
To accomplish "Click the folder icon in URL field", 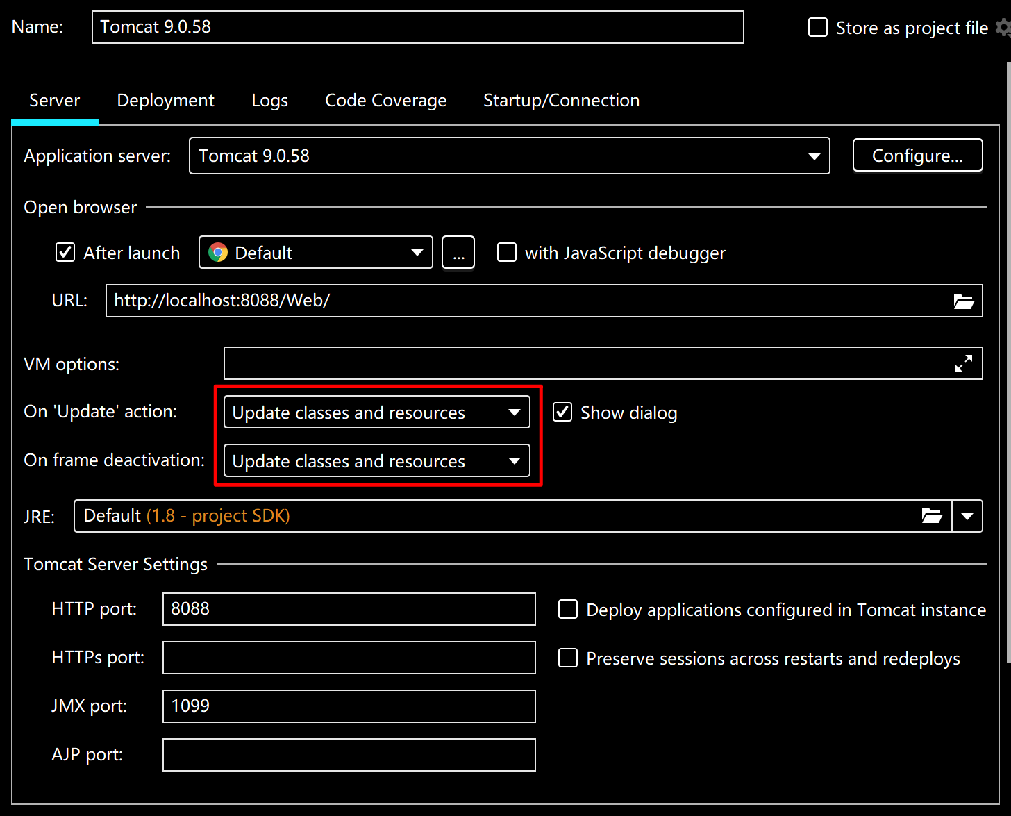I will point(963,301).
